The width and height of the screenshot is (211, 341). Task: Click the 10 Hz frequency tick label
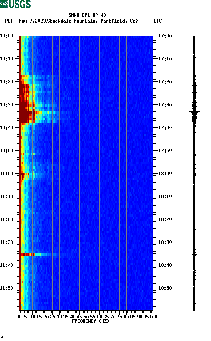click(32, 317)
